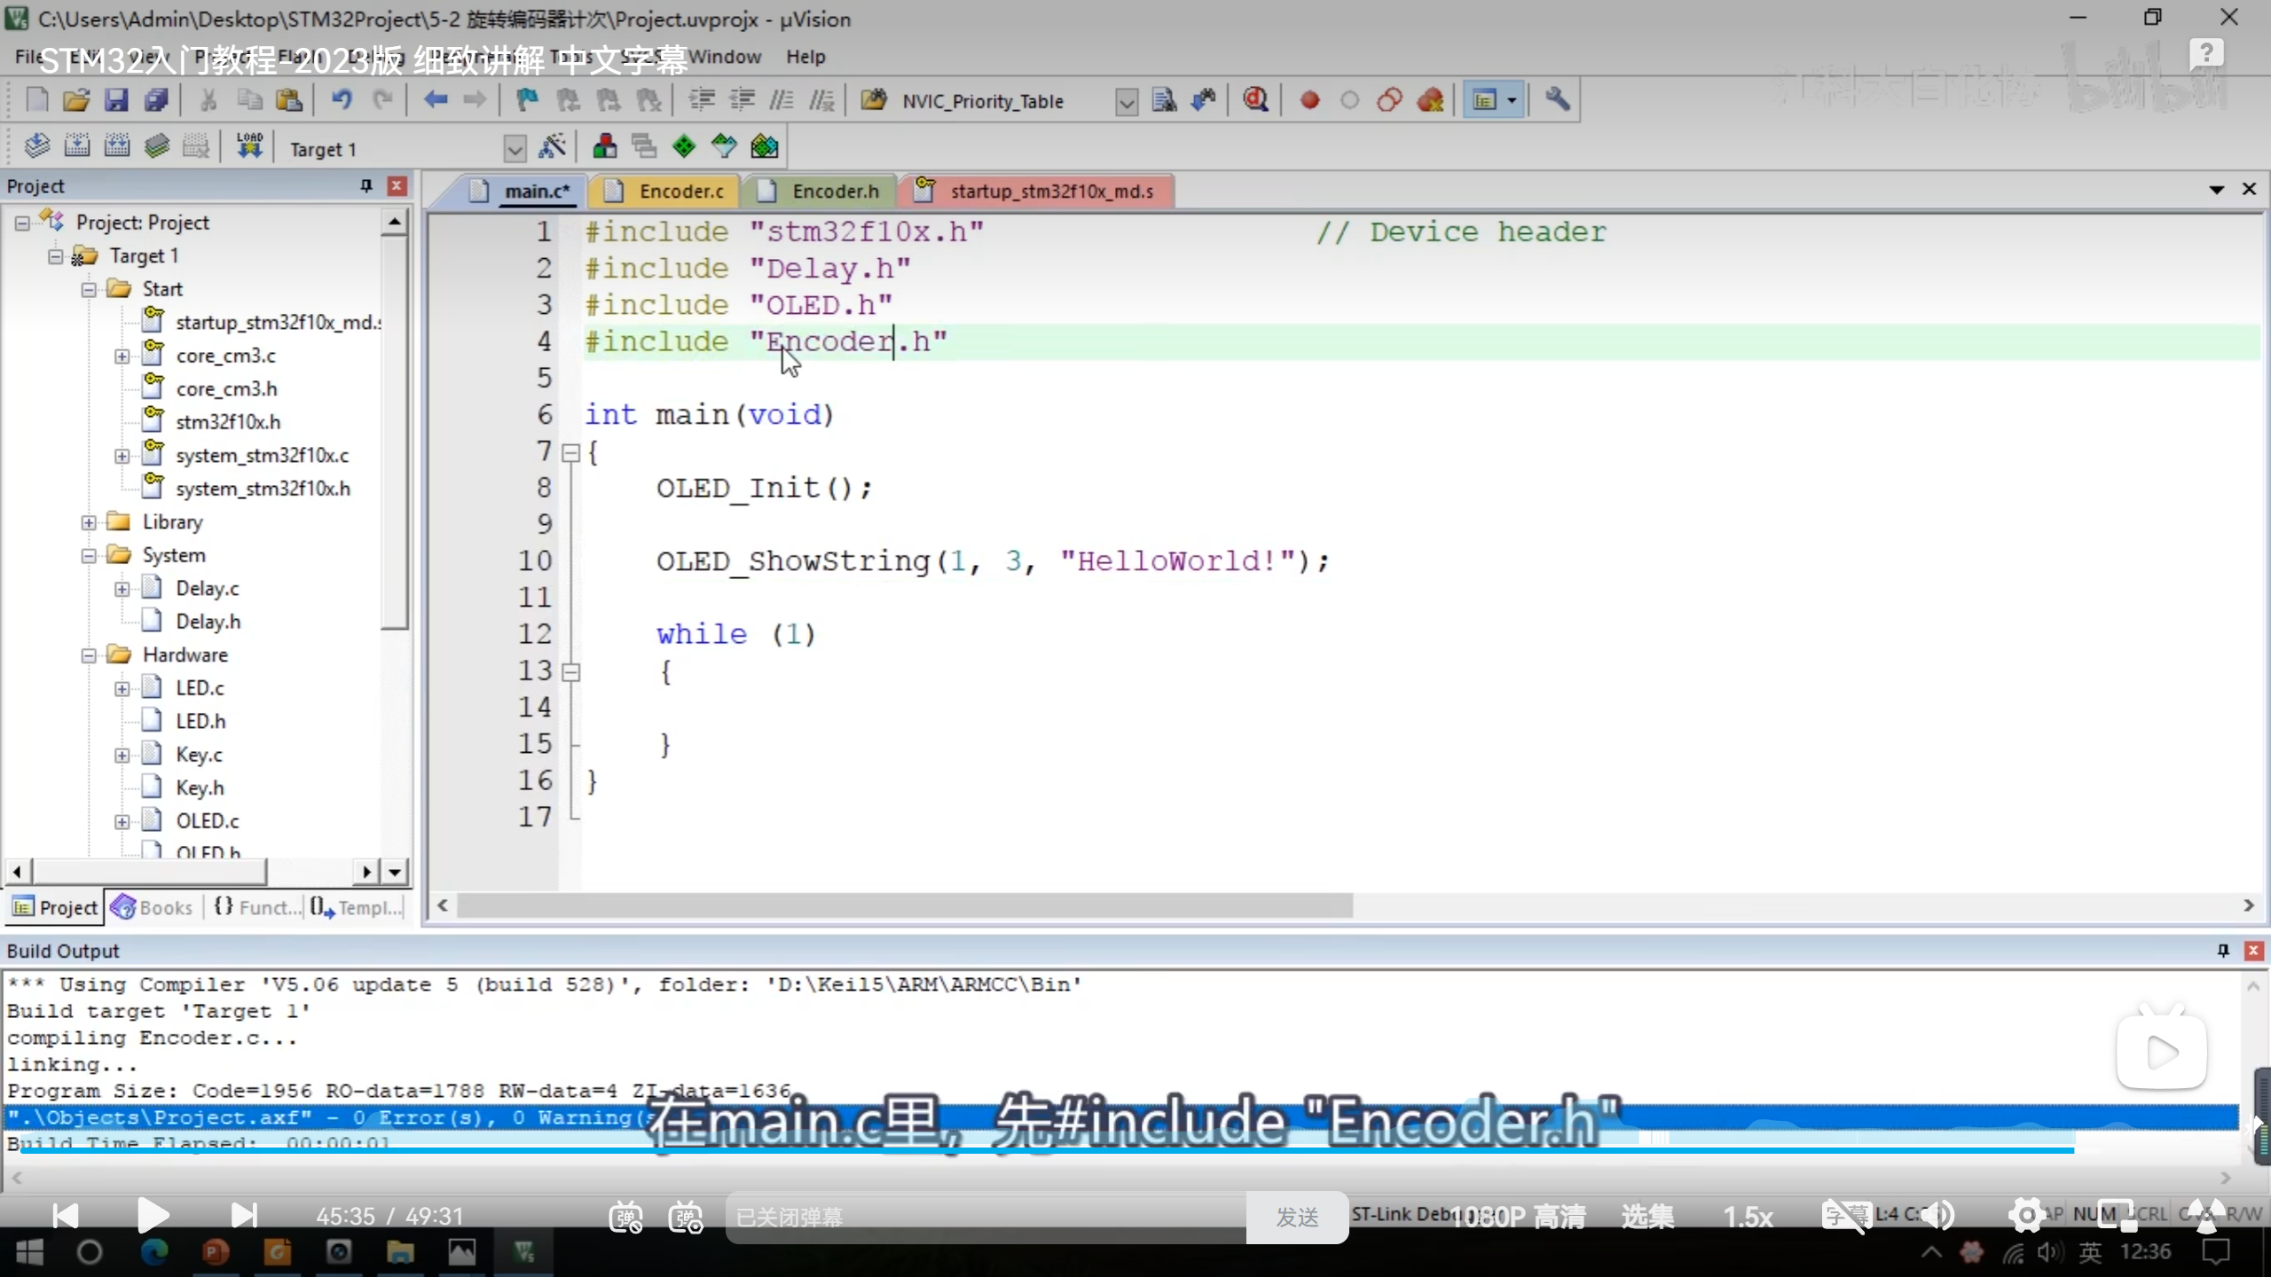Viewport: 2271px width, 1277px height.
Task: Click the Undo toolbar icon
Action: click(342, 100)
